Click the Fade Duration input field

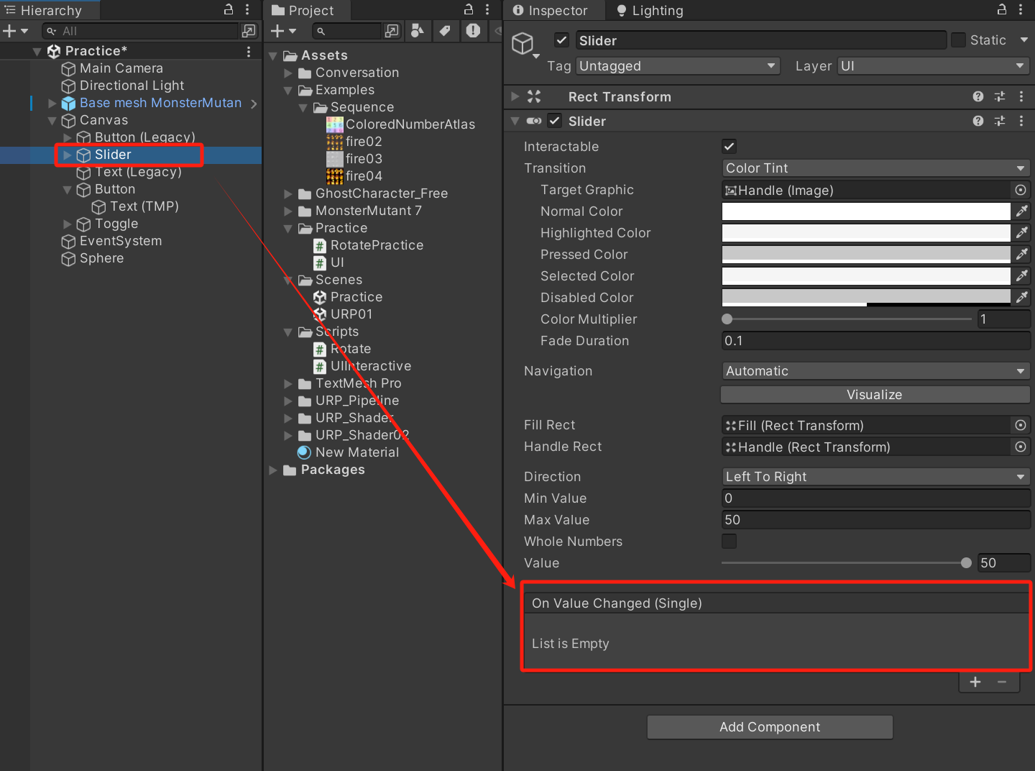(875, 341)
